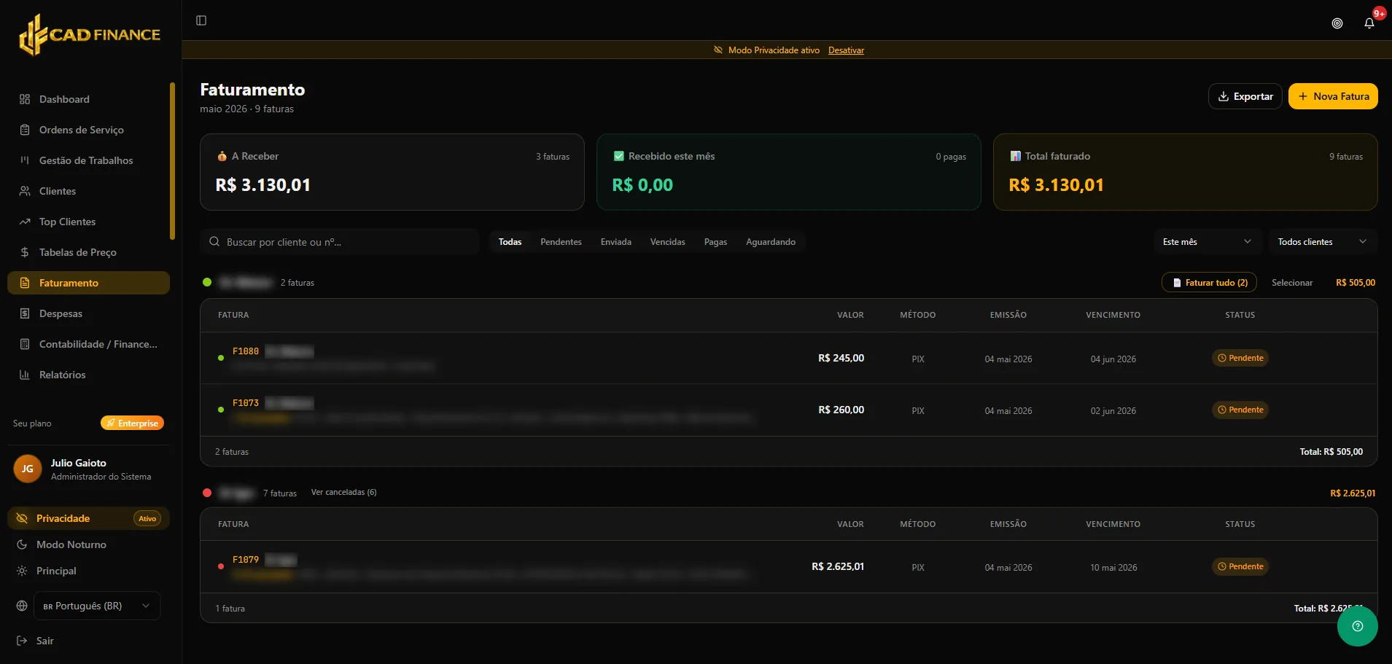Open the Este mês period dropdown

pos(1207,242)
